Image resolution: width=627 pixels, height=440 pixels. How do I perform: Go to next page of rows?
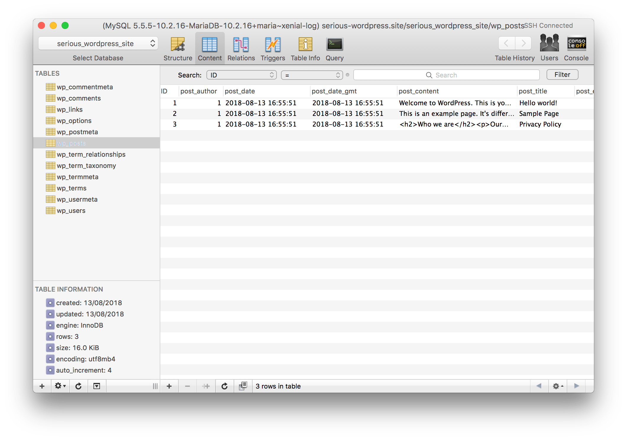[576, 386]
